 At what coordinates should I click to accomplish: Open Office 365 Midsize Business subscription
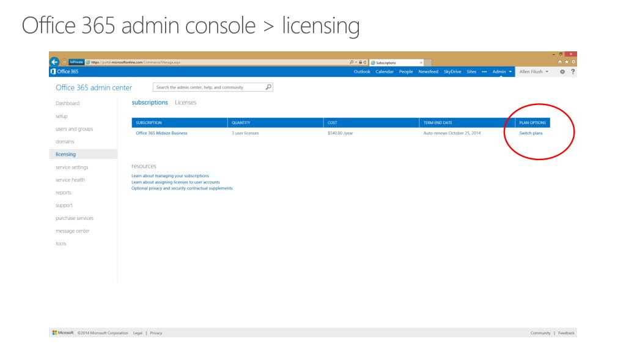point(161,133)
